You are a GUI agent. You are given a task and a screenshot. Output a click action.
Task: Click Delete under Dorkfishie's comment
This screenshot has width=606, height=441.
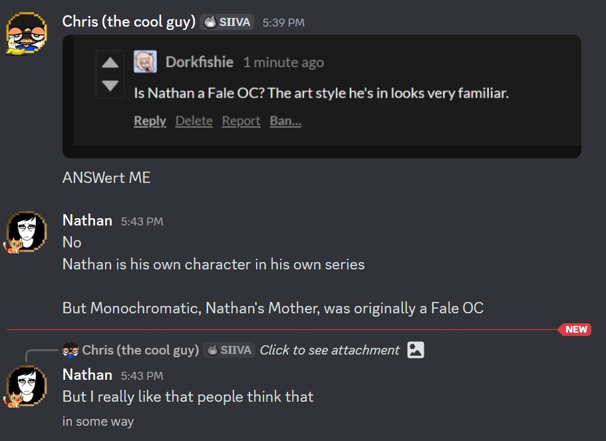click(x=194, y=120)
